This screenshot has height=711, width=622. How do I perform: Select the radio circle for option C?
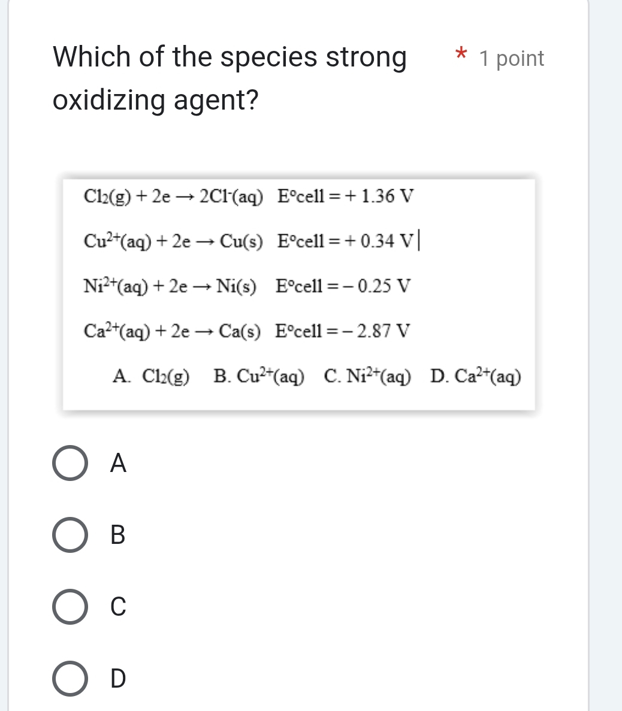[x=71, y=606]
